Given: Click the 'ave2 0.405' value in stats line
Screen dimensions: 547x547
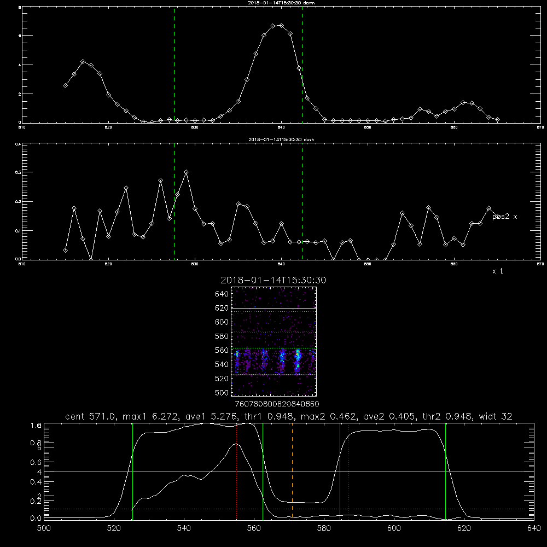Looking at the screenshot, I should coord(389,416).
